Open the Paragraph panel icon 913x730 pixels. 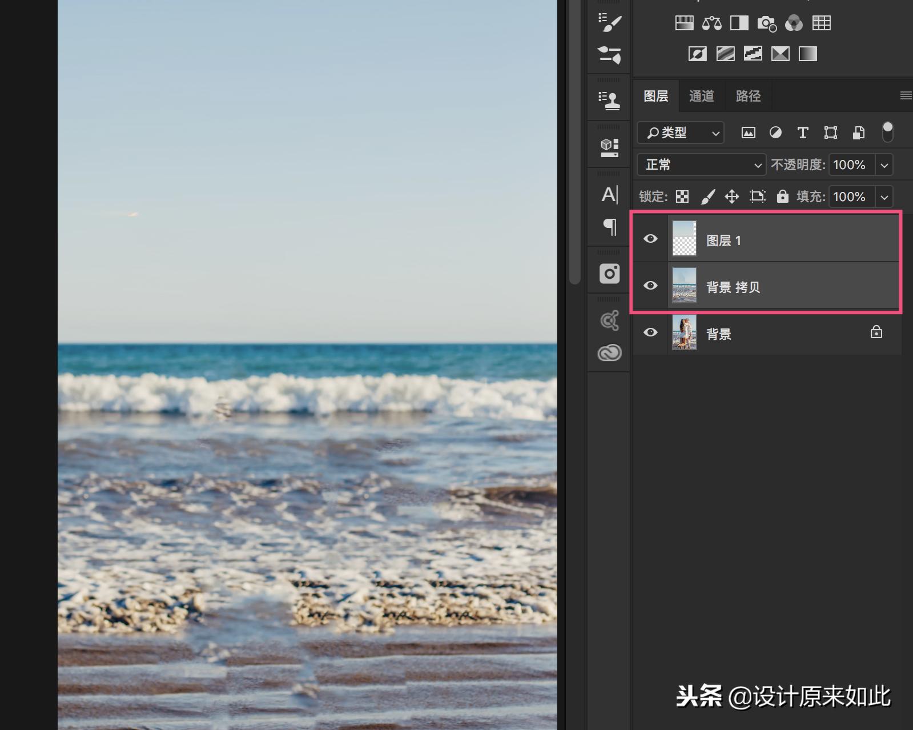(609, 227)
